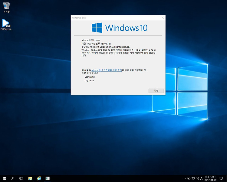Open taskbar search magnifier
This screenshot has width=227, height=182.
pyautogui.click(x=13, y=178)
